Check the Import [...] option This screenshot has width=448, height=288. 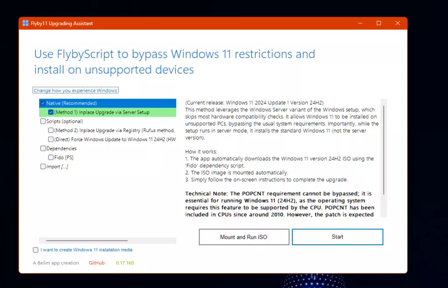[43, 166]
